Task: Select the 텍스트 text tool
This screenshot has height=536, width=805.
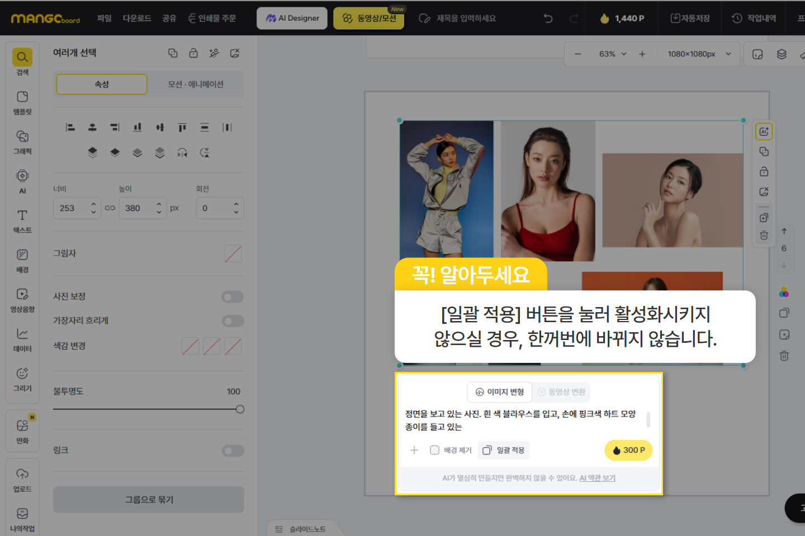Action: coord(22,221)
